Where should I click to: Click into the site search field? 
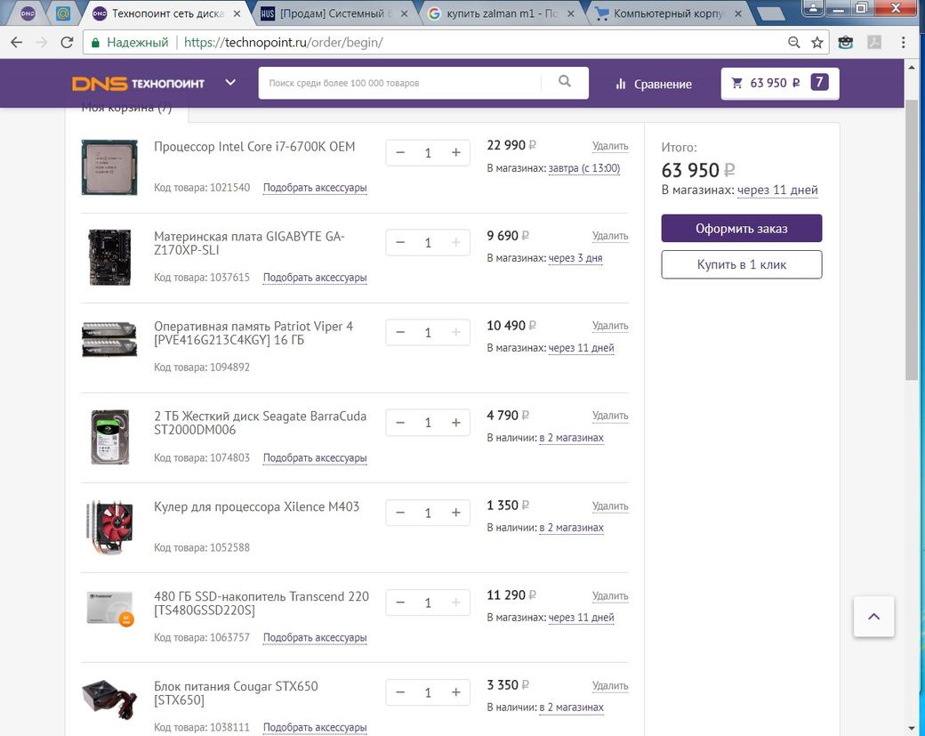click(x=400, y=83)
